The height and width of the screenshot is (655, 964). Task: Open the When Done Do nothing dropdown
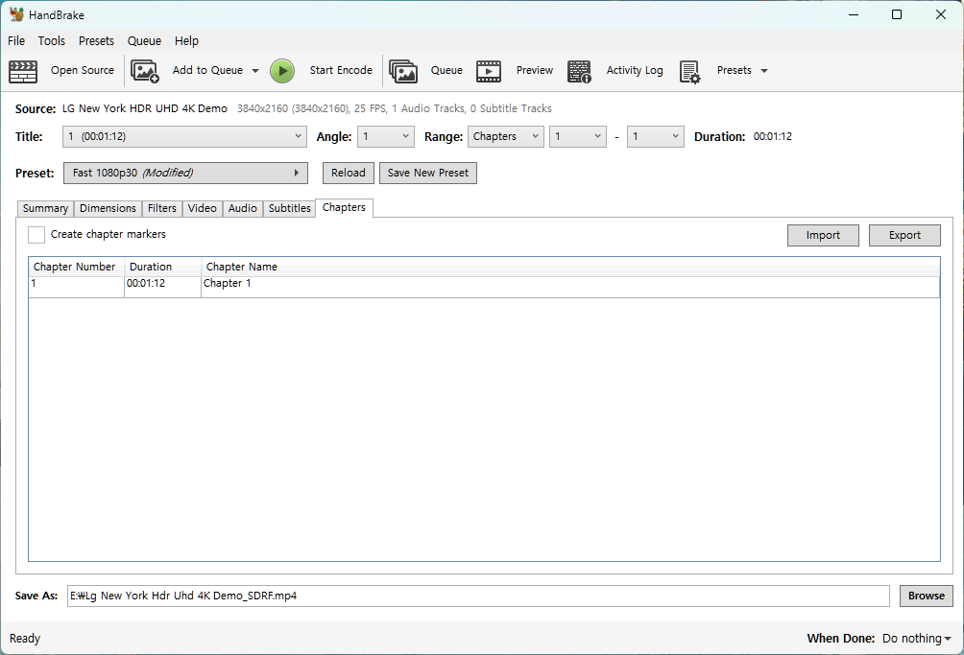tap(917, 639)
